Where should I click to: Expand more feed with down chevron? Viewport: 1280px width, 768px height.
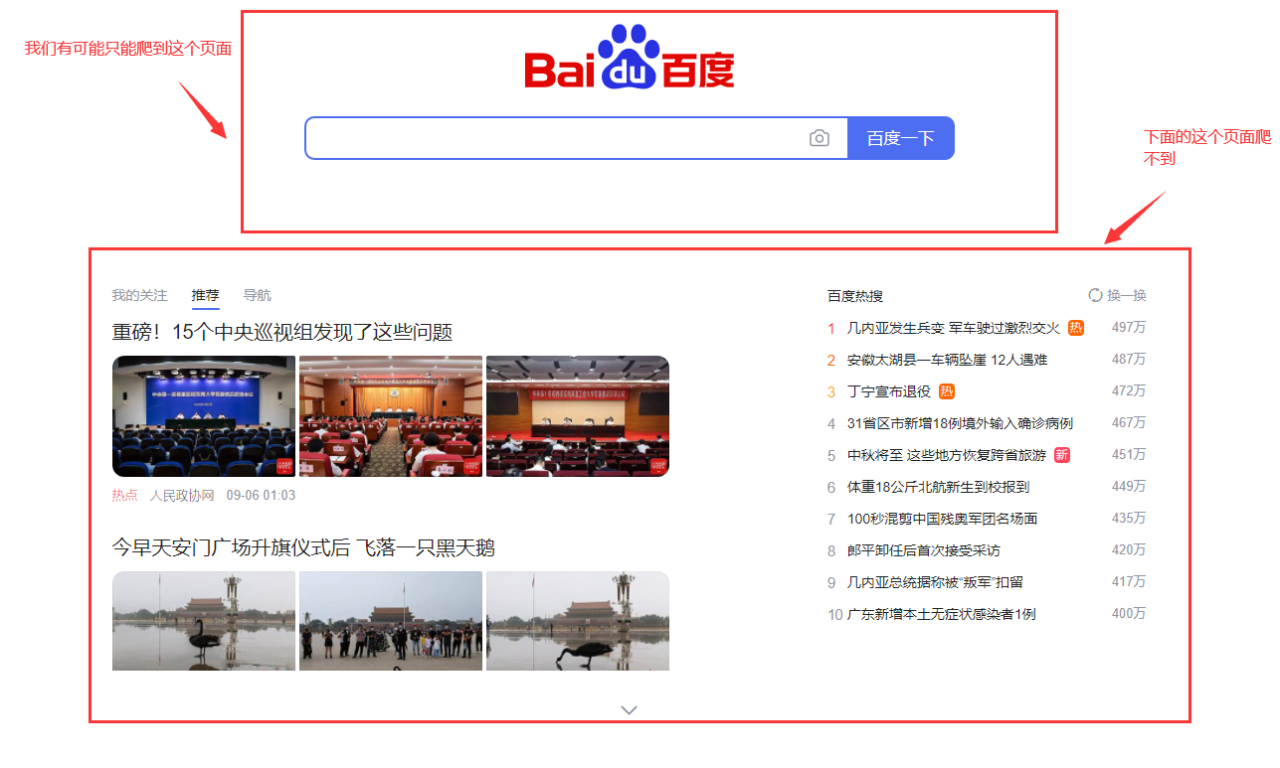tap(629, 709)
